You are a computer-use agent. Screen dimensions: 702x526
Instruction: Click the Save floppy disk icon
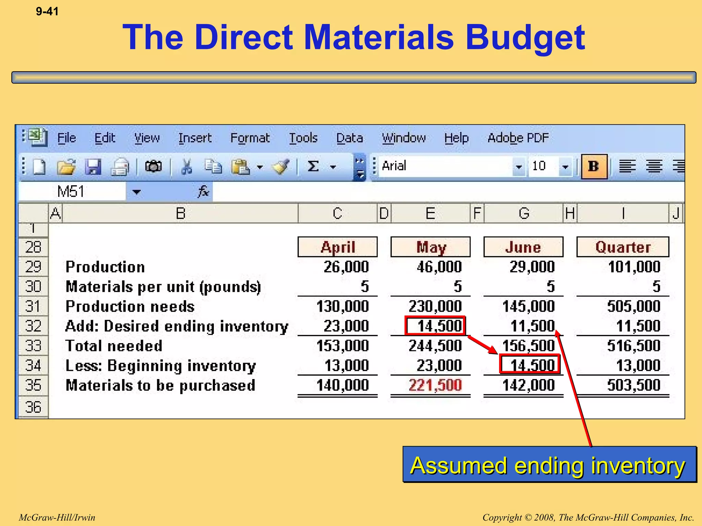coord(93,167)
